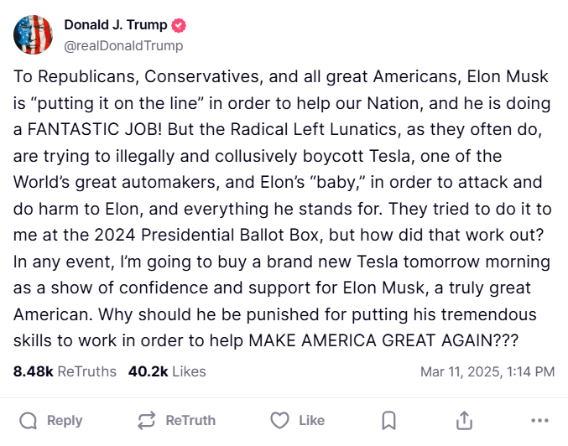Toggle the bookmark icon
Image resolution: width=568 pixels, height=446 pixels.
tap(388, 420)
